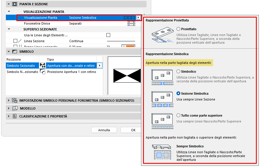This screenshot has width=260, height=167.
Task: Click the orange pen color swatch
Action: (x=128, y=46)
